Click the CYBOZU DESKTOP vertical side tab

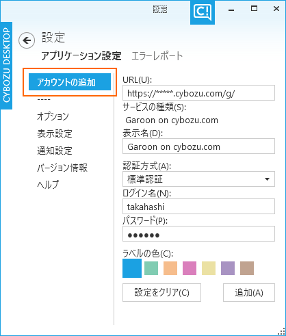6,65
